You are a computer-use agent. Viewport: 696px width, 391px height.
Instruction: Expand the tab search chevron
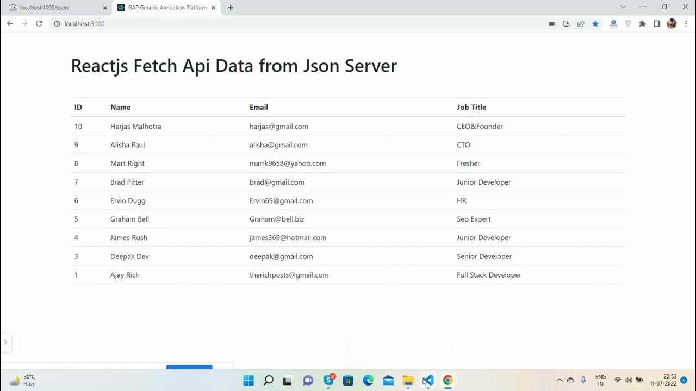pos(623,7)
